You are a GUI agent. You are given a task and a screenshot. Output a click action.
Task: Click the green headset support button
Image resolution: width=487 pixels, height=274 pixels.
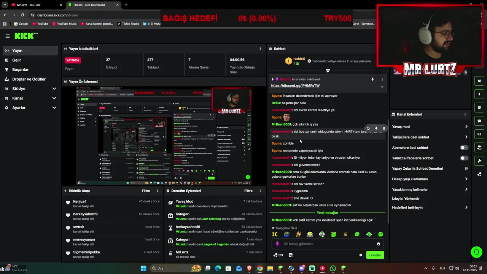(476, 252)
